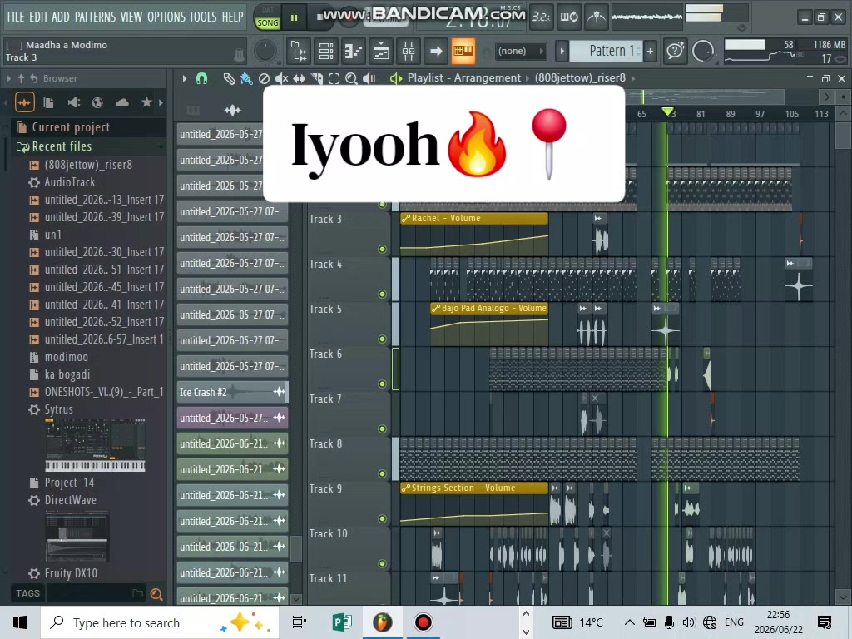Open the EDIT menu
Screen dimensions: 852x639
[x=38, y=17]
